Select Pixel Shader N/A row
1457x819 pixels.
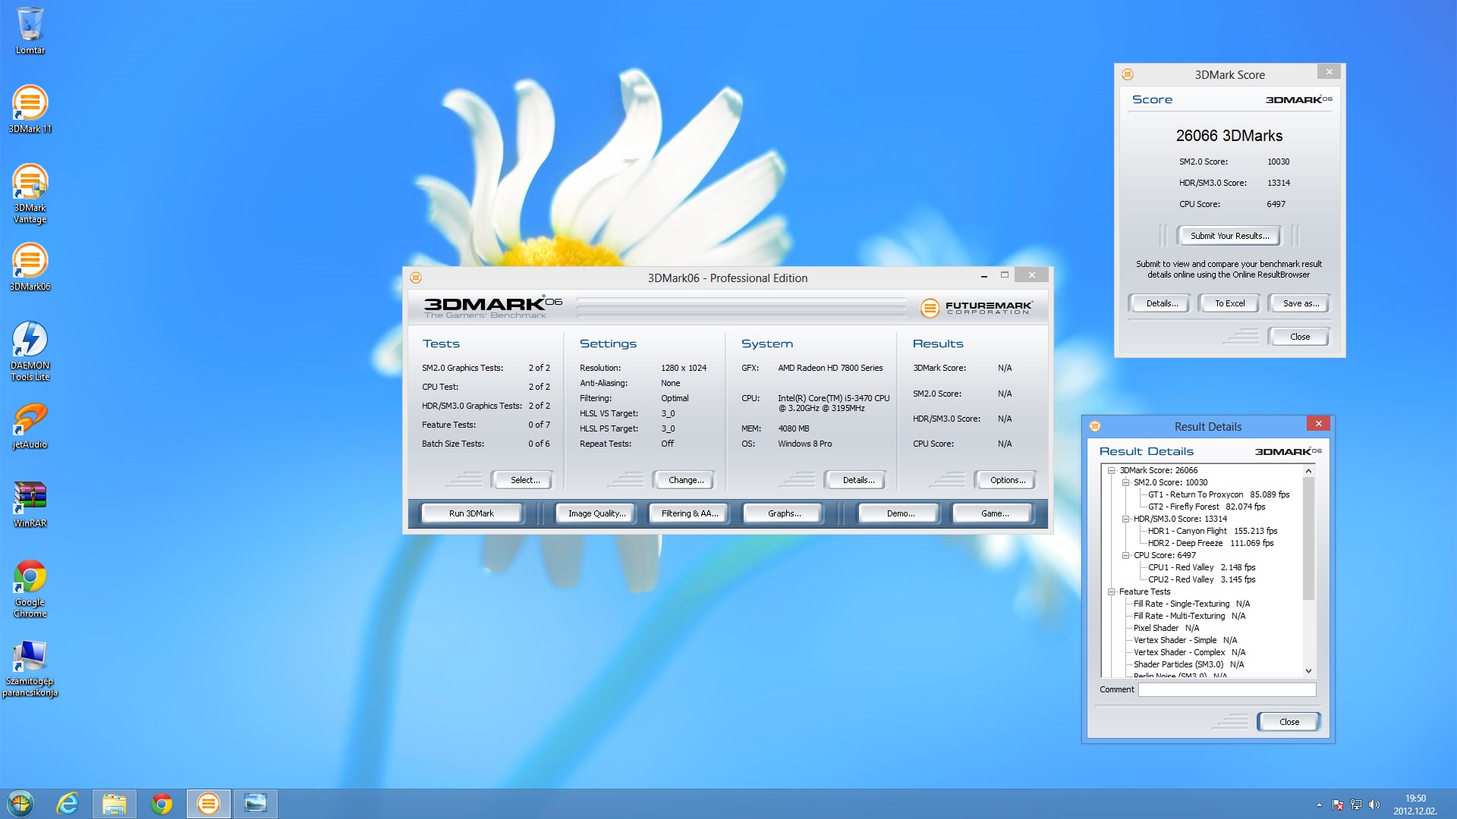(x=1166, y=628)
